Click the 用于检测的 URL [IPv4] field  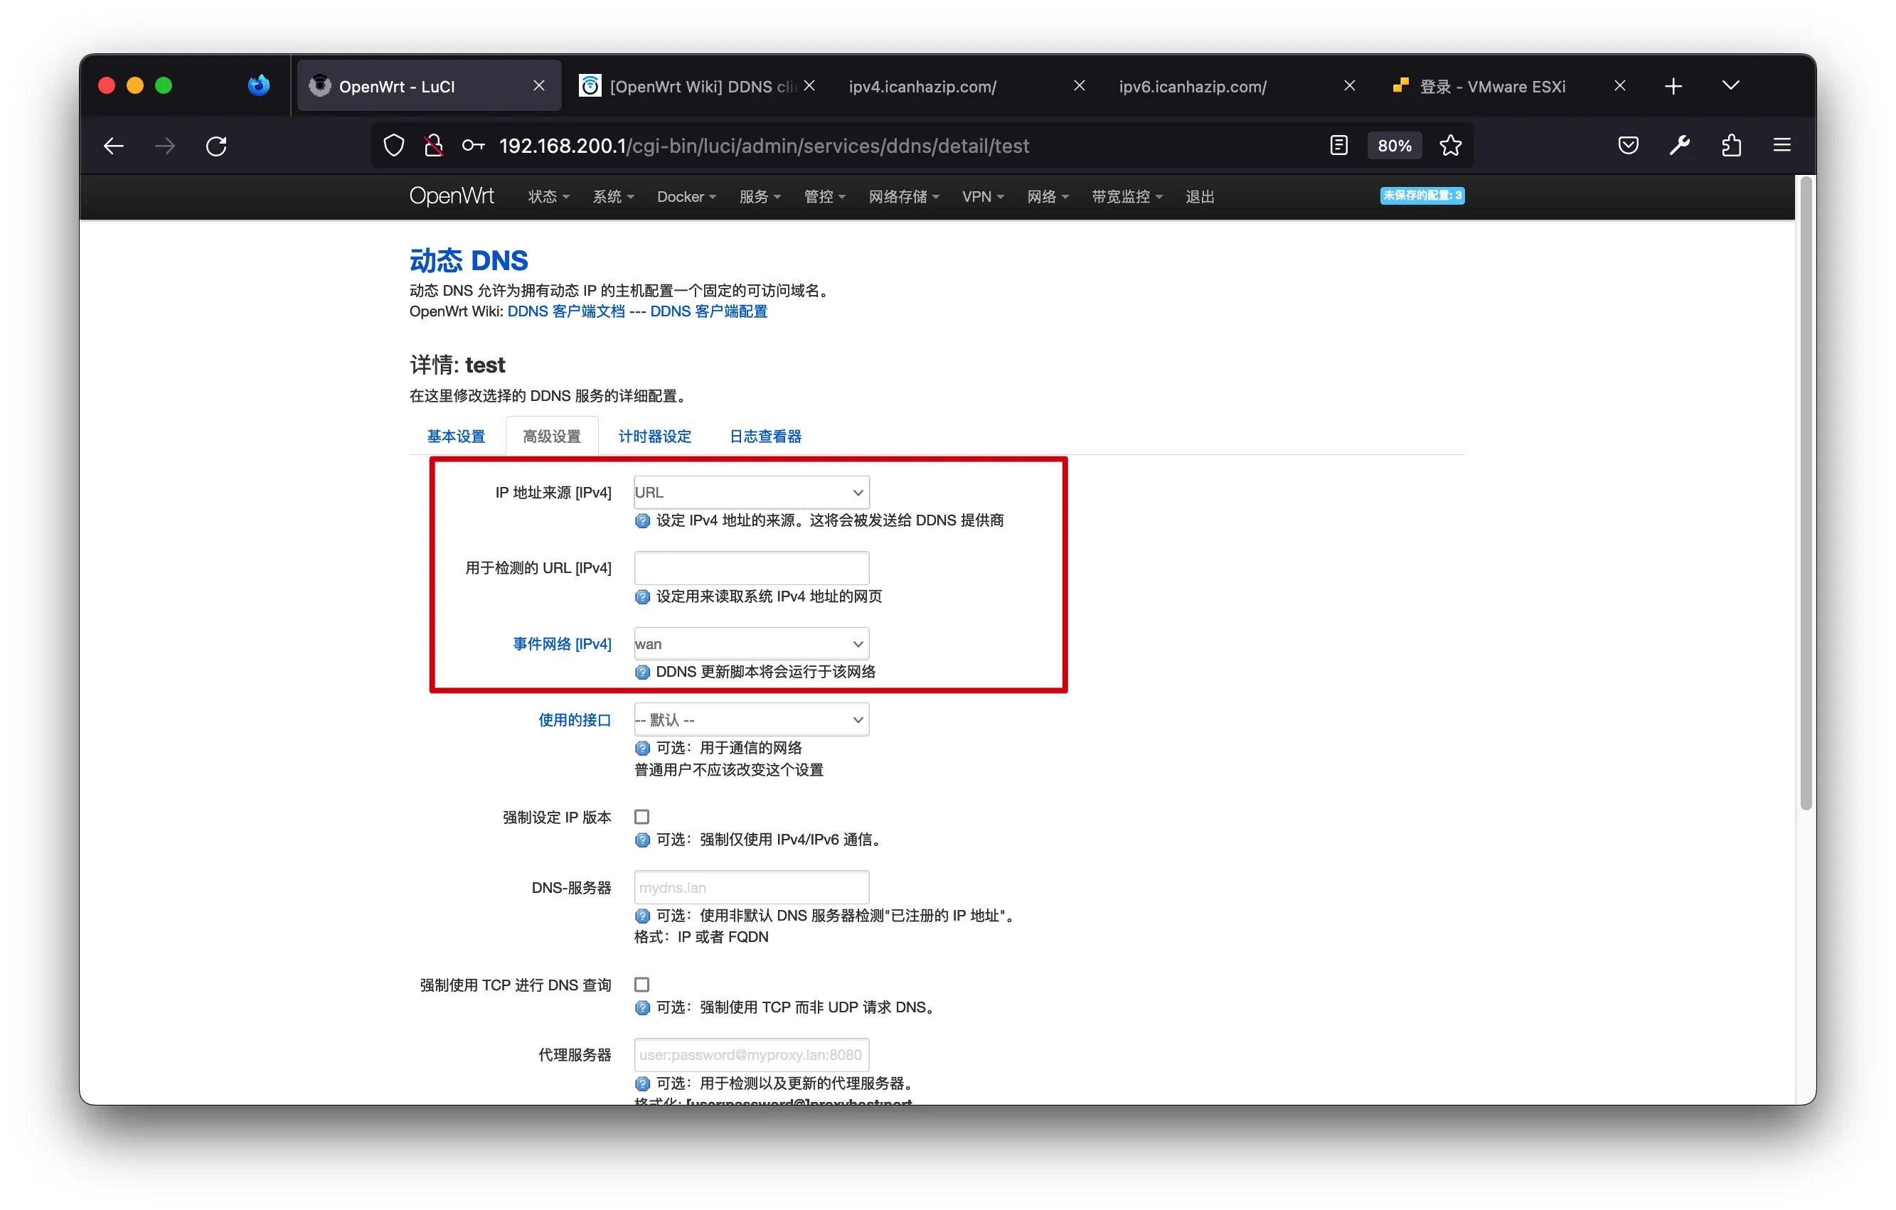(751, 567)
